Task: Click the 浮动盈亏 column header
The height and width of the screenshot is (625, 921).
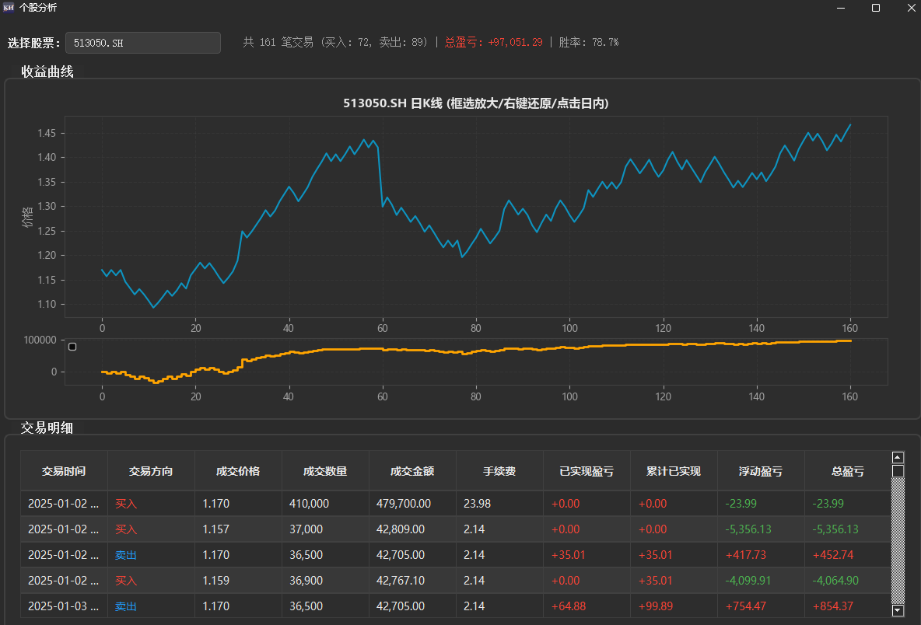Action: (x=761, y=471)
